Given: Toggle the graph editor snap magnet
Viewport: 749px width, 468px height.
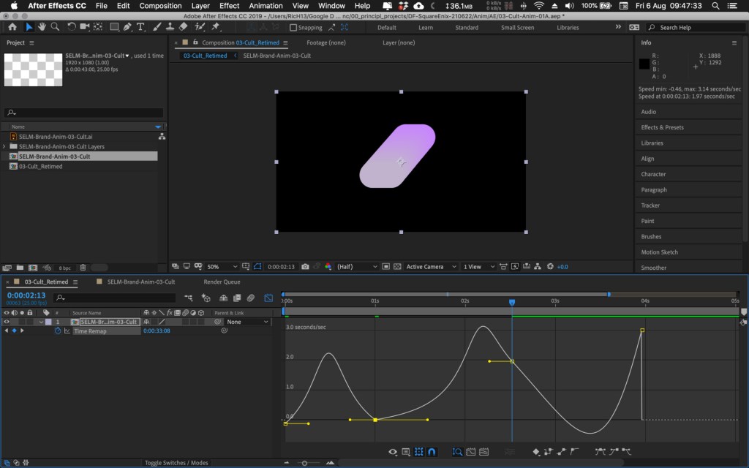Looking at the screenshot, I should [x=432, y=452].
